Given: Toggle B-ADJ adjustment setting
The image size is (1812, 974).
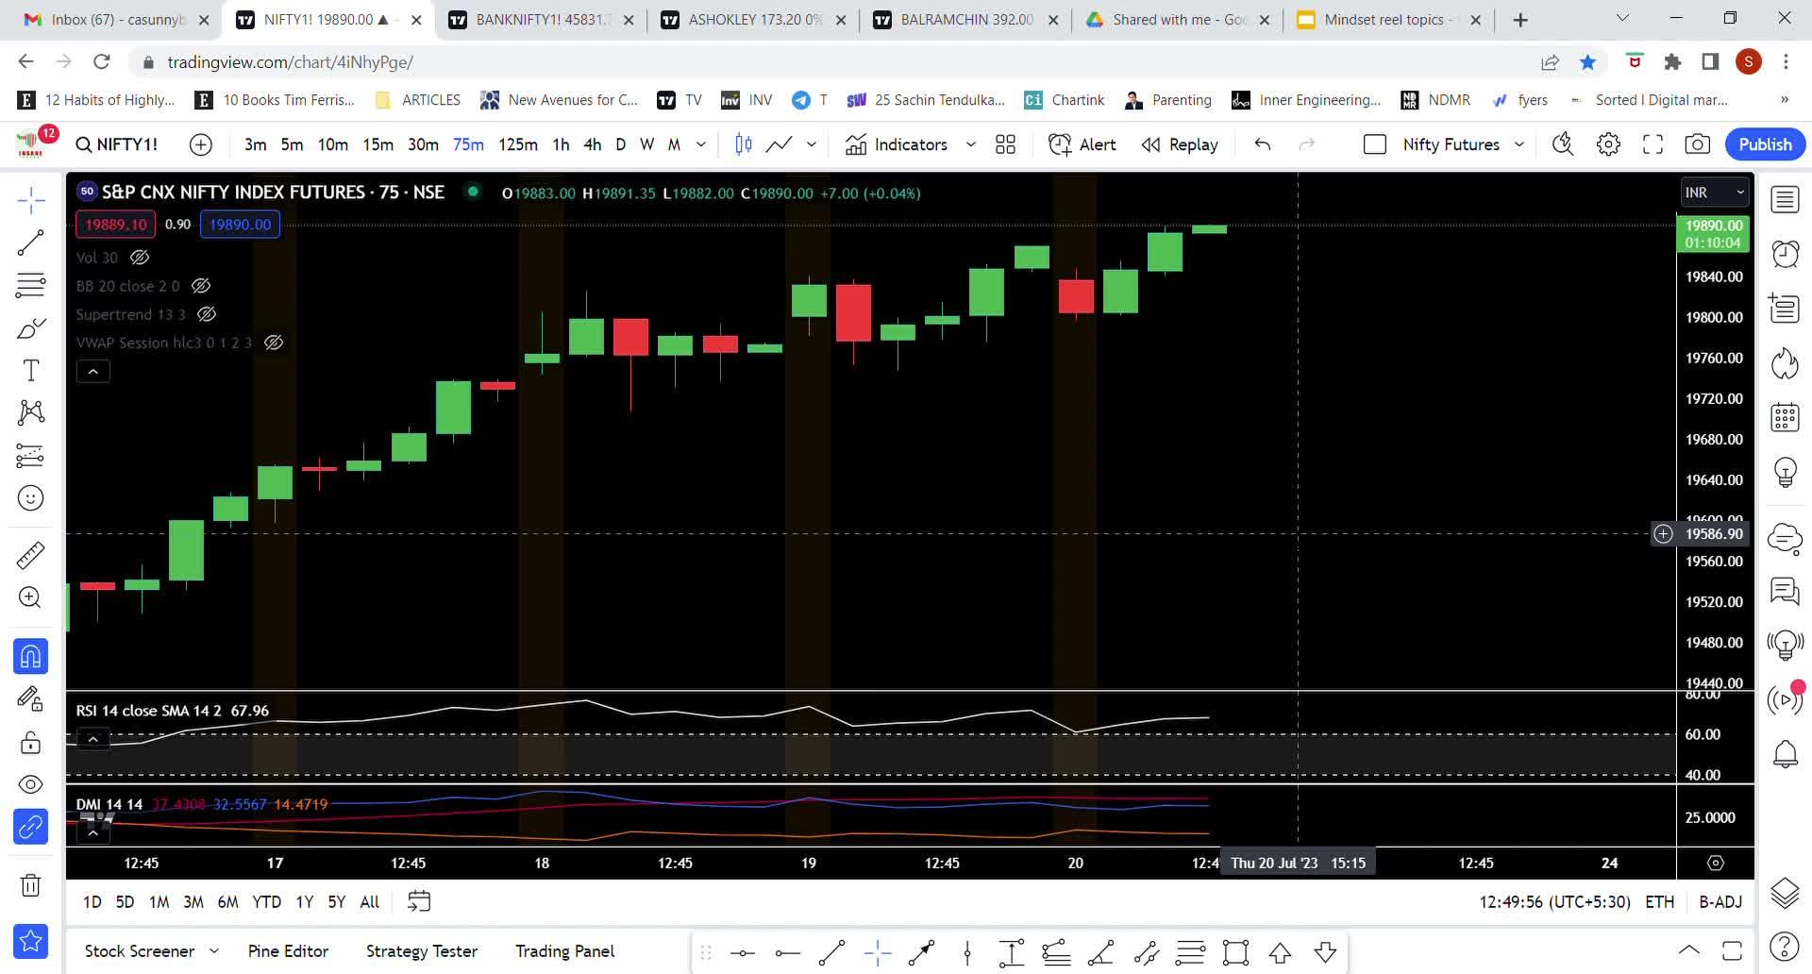Looking at the screenshot, I should point(1720,902).
